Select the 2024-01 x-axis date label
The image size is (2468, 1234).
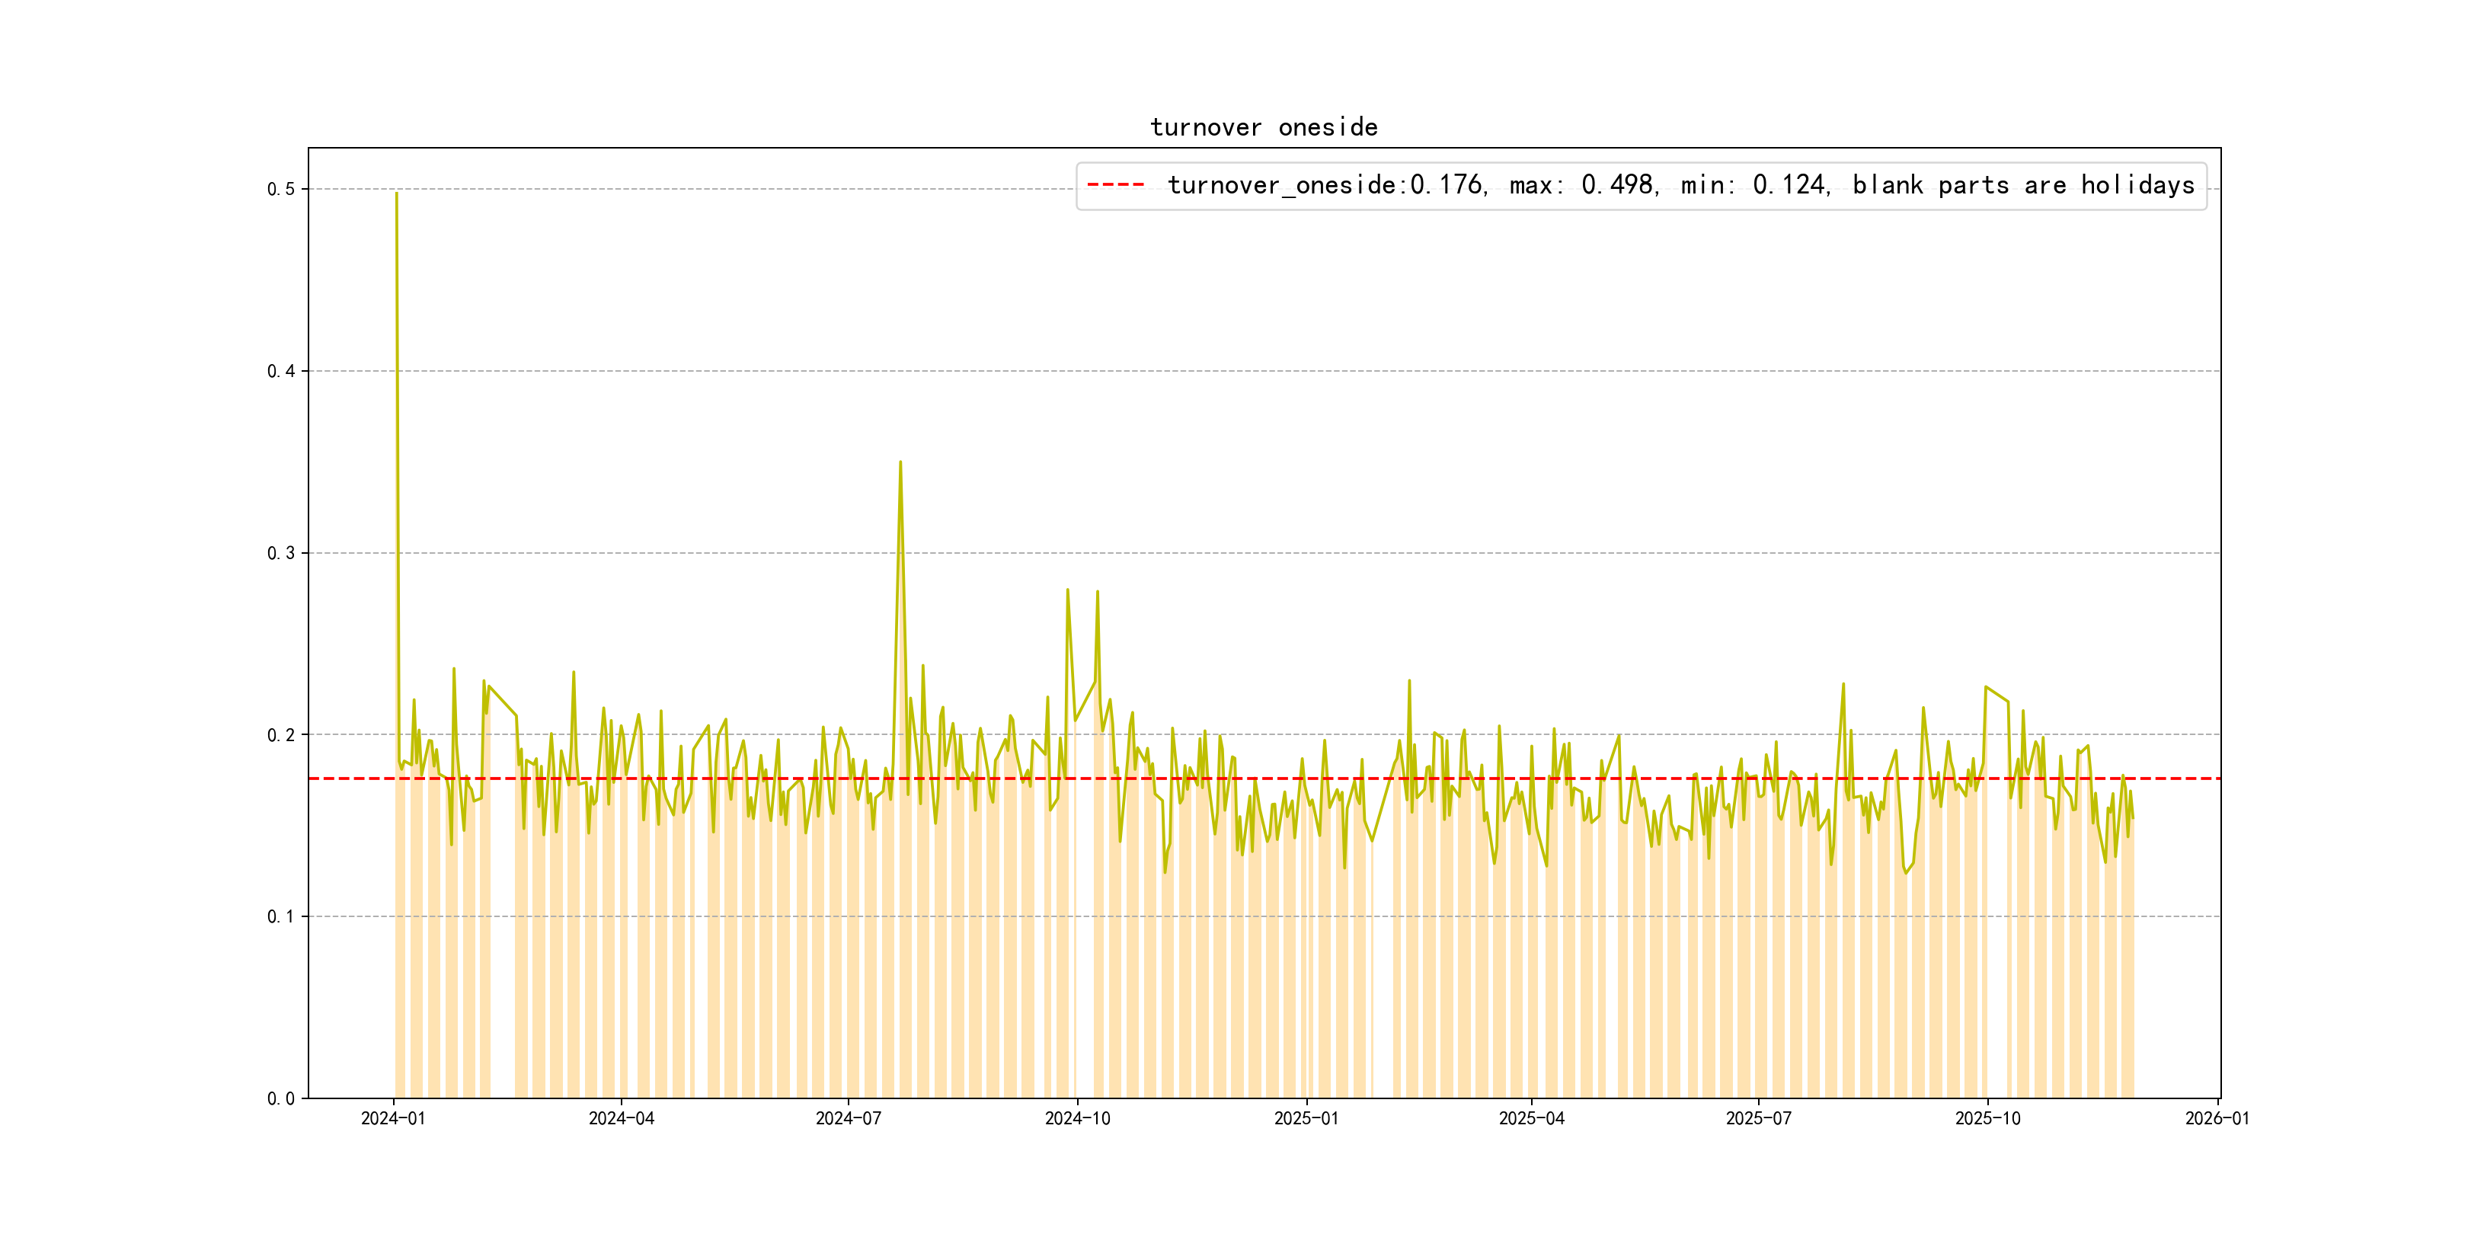tap(393, 1118)
